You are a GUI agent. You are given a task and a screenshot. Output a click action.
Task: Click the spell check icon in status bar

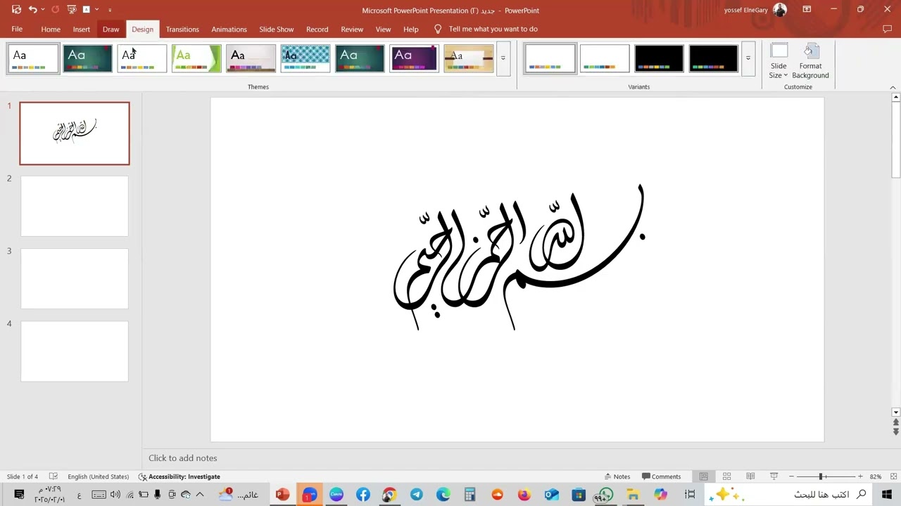pyautogui.click(x=53, y=476)
